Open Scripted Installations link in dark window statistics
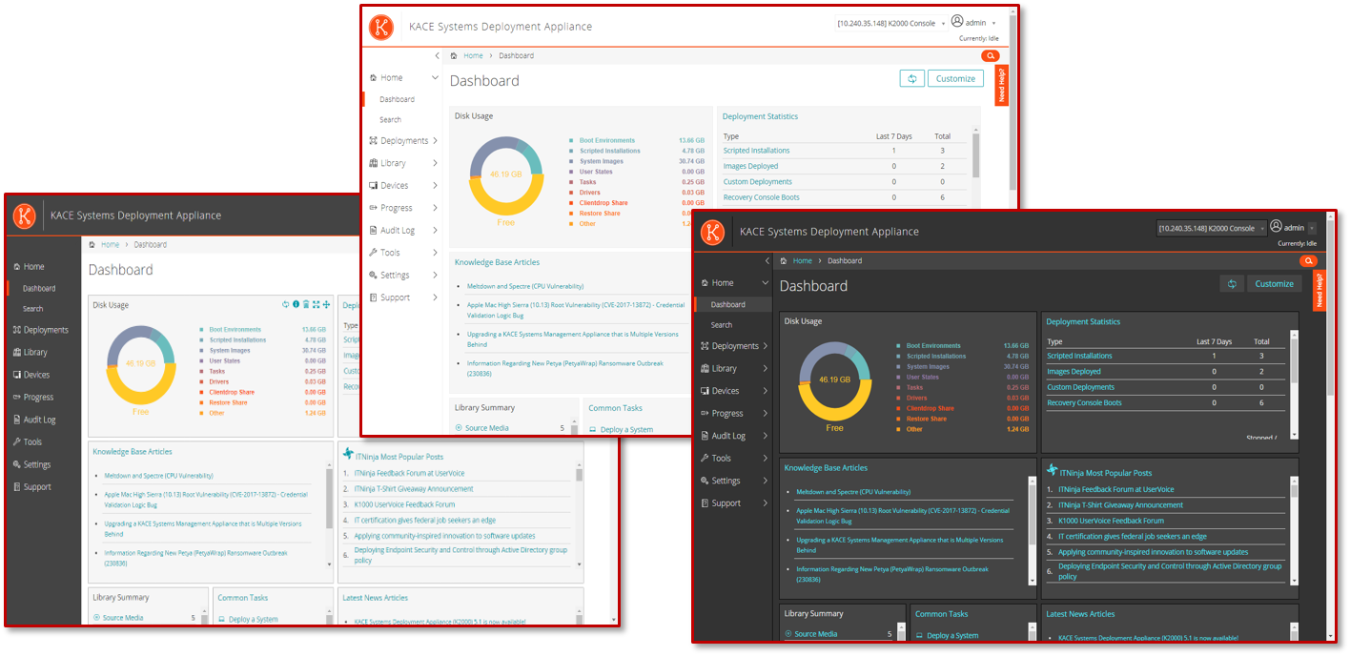This screenshot has height=656, width=1350. [1080, 356]
